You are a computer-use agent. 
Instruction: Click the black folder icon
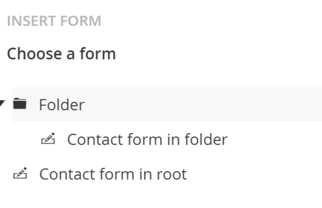(x=20, y=103)
